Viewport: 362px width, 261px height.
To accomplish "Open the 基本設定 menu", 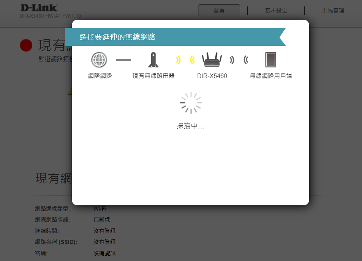I will click(x=276, y=11).
